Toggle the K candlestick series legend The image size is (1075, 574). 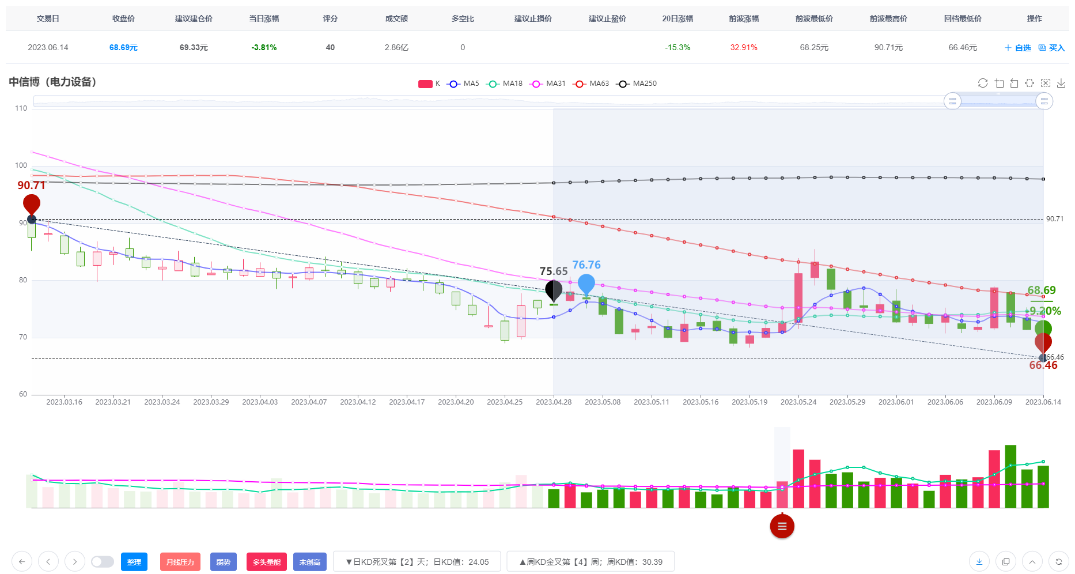[429, 84]
